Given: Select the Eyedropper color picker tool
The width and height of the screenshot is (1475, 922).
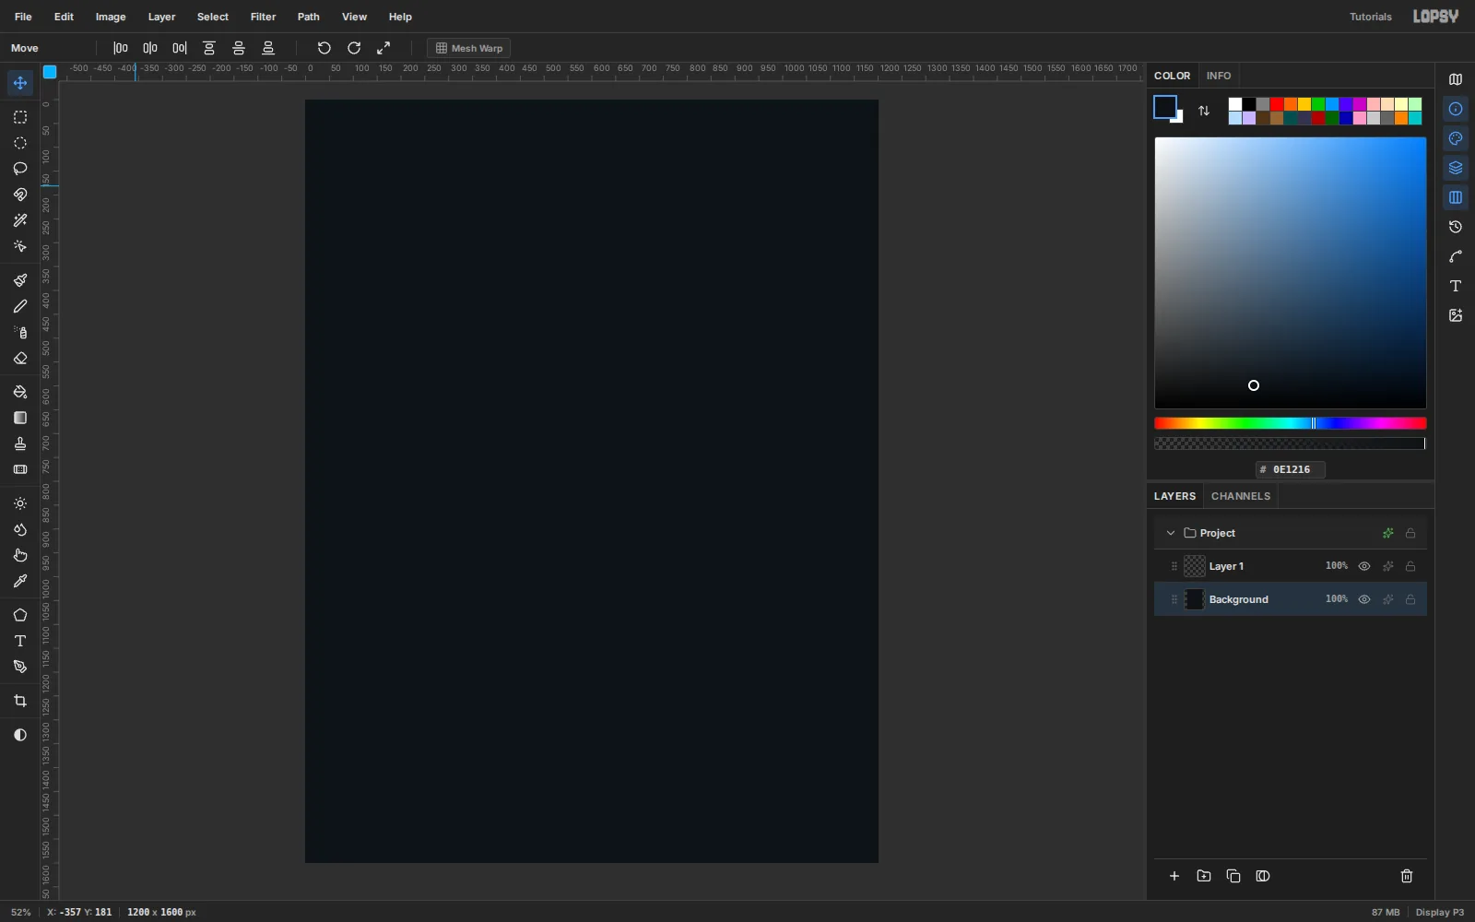Looking at the screenshot, I should 20,581.
